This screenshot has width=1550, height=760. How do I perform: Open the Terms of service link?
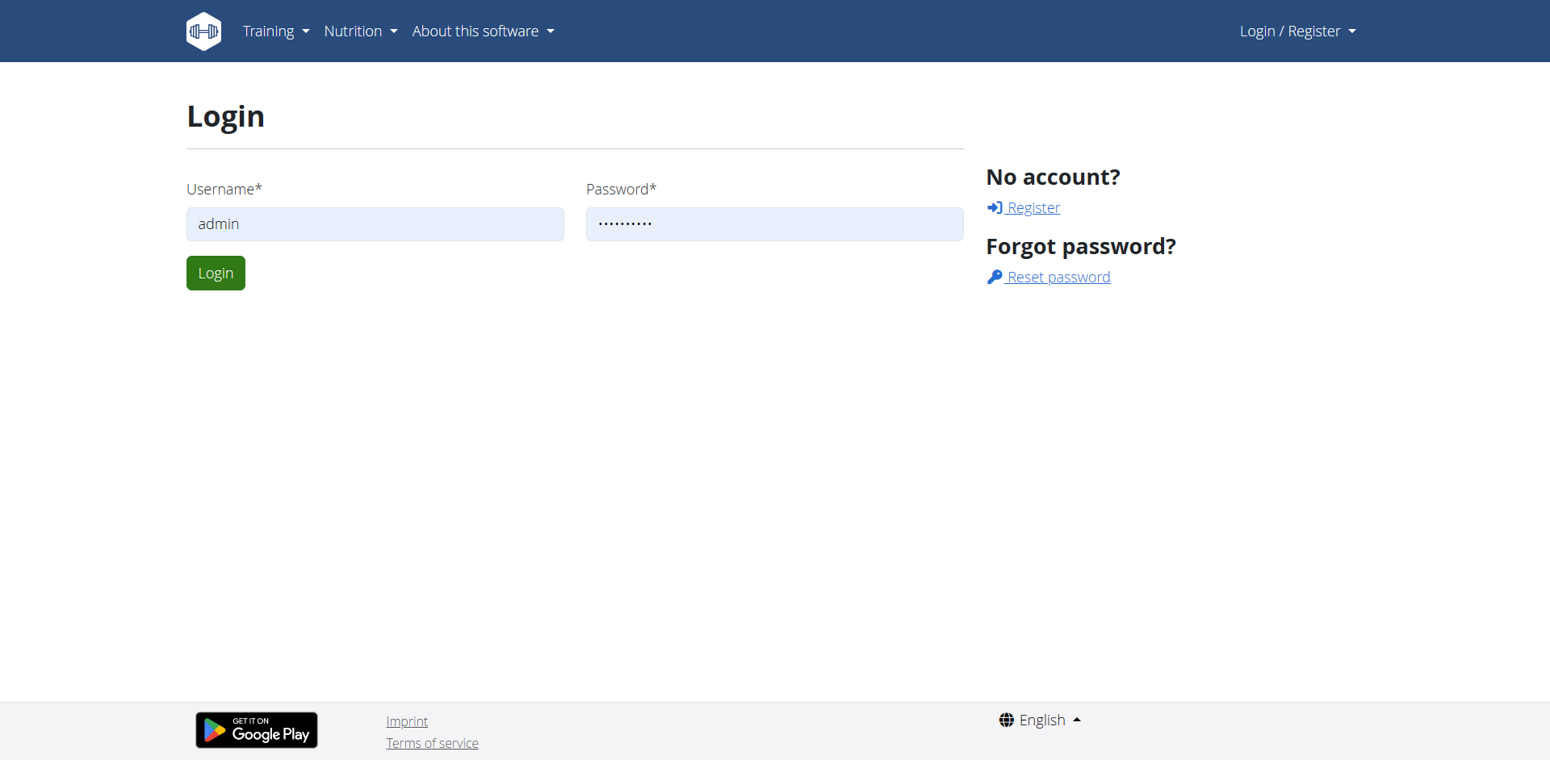[x=432, y=743]
